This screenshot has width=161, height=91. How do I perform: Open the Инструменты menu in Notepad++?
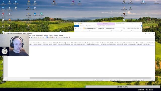[39, 35]
